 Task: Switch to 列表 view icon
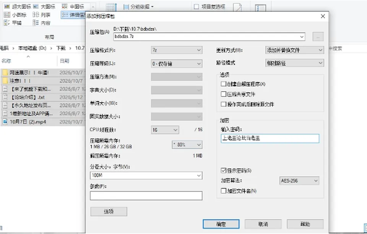point(36,15)
